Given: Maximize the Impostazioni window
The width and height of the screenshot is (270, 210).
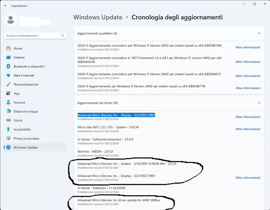Looking at the screenshot, I should pos(255,4).
